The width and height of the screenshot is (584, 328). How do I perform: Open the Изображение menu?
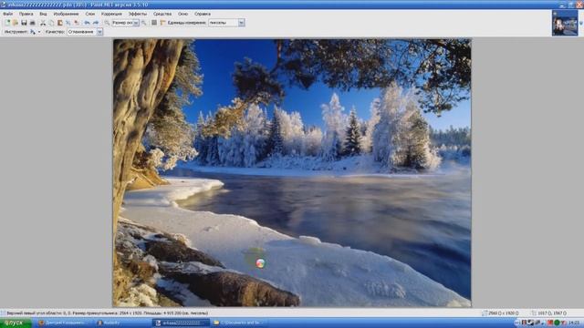click(66, 14)
